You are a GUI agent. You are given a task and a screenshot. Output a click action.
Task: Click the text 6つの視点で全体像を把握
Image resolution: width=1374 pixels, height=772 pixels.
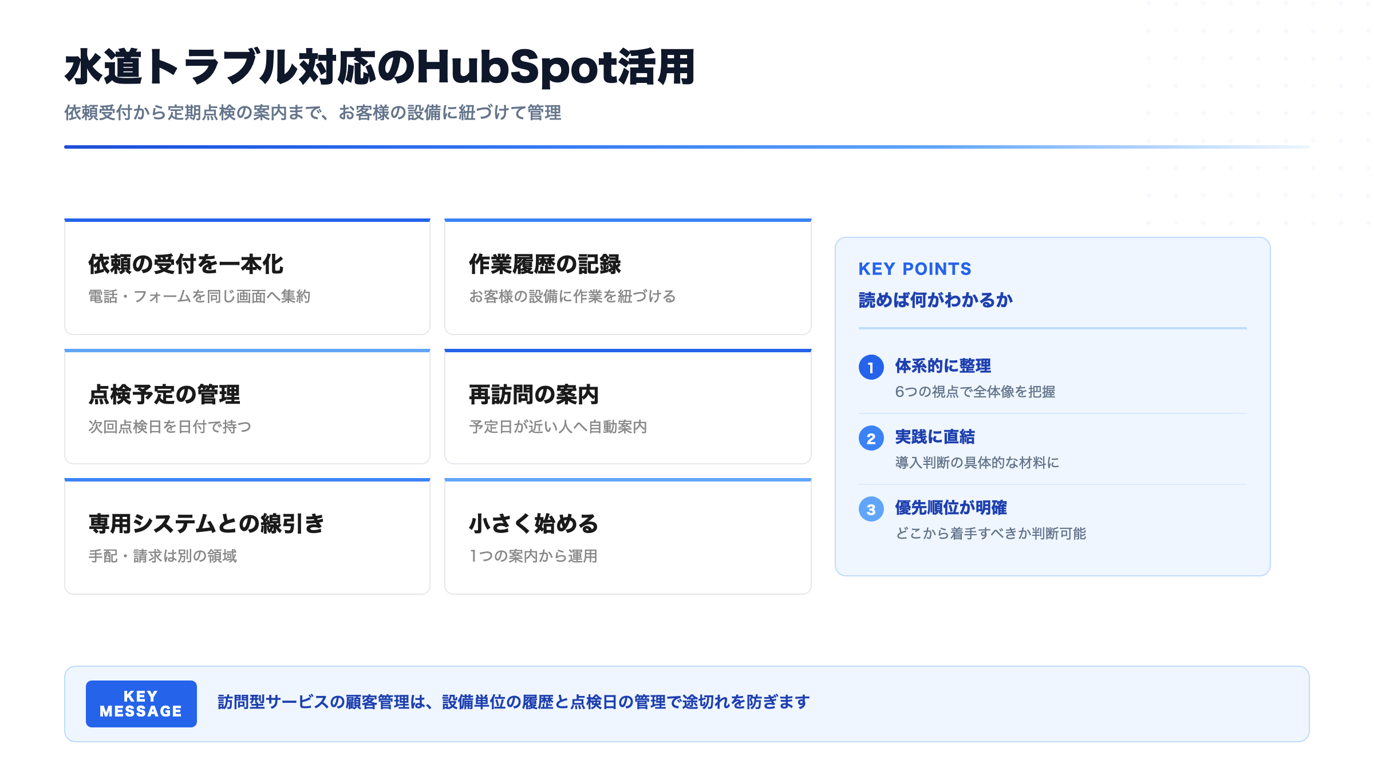click(975, 392)
